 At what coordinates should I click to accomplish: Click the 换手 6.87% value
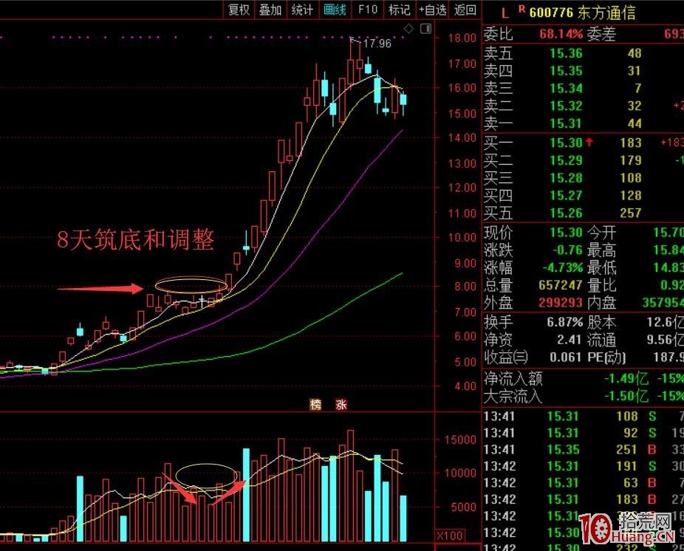[x=565, y=322]
